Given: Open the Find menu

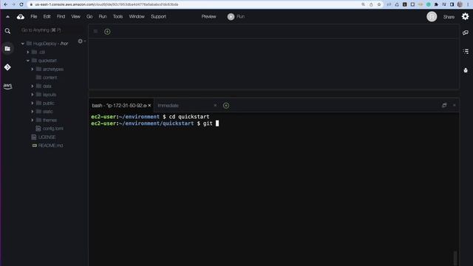Looking at the screenshot, I should (x=61, y=16).
